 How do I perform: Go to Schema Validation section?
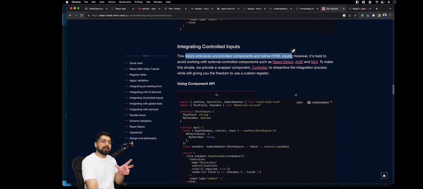pyautogui.click(x=140, y=121)
